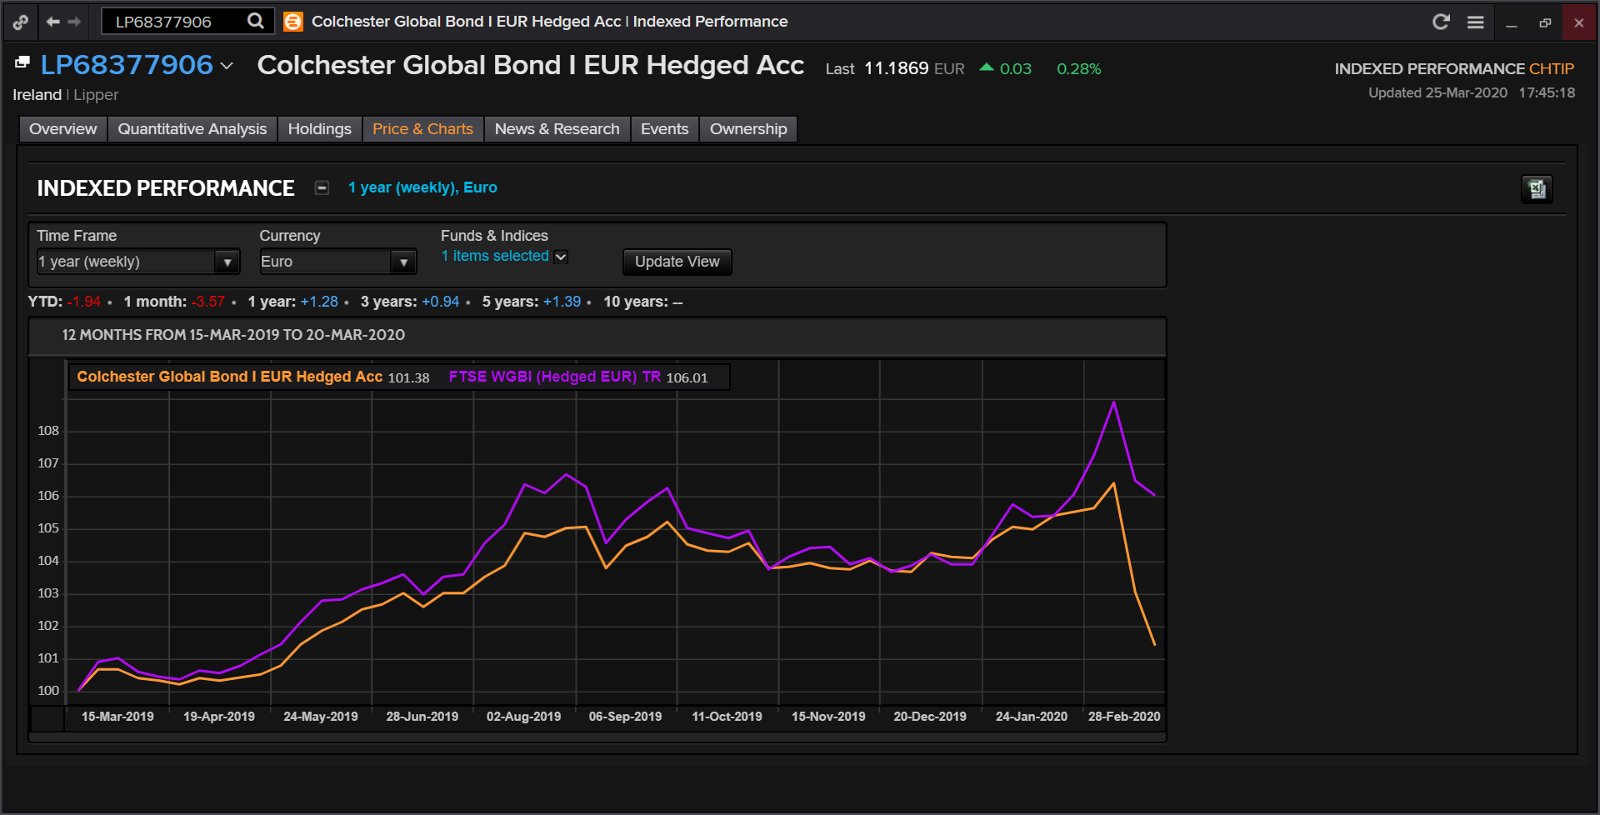This screenshot has height=815, width=1600.
Task: Click the Last price 11.1869 value
Action: pos(896,68)
